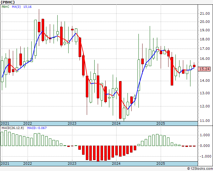
Task: Click the 13.00 price axis label
Action: click(x=205, y=93)
